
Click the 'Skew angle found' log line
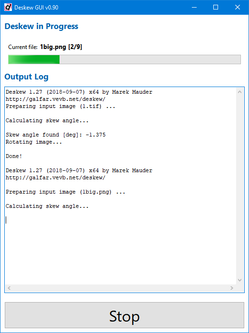56,135
